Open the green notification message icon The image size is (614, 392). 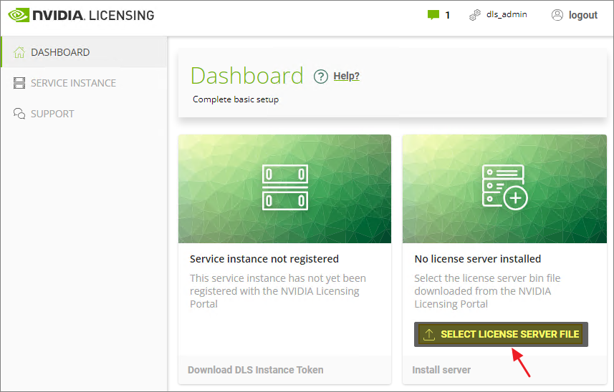[x=433, y=15]
